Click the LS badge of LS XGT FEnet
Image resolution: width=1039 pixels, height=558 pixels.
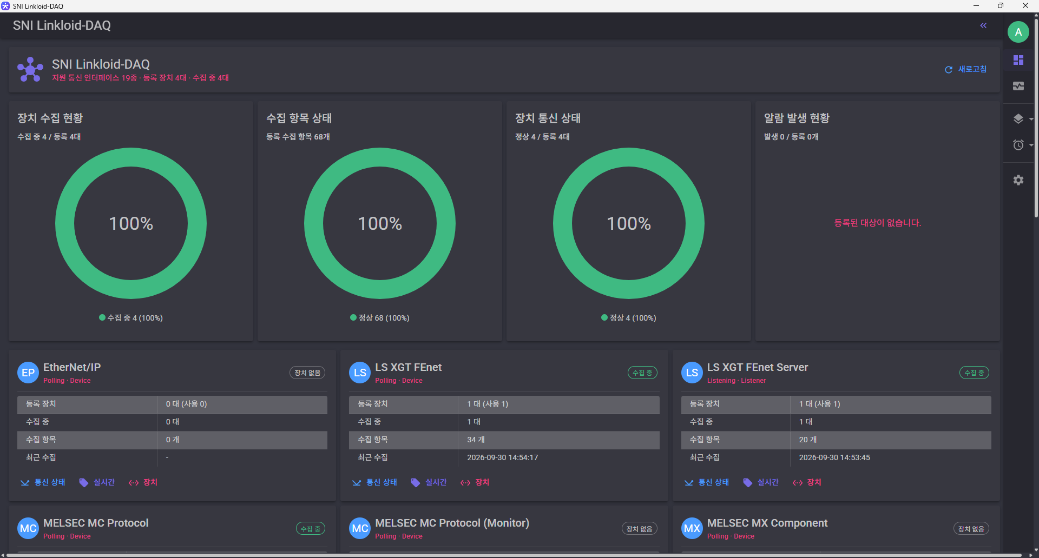pyautogui.click(x=360, y=373)
